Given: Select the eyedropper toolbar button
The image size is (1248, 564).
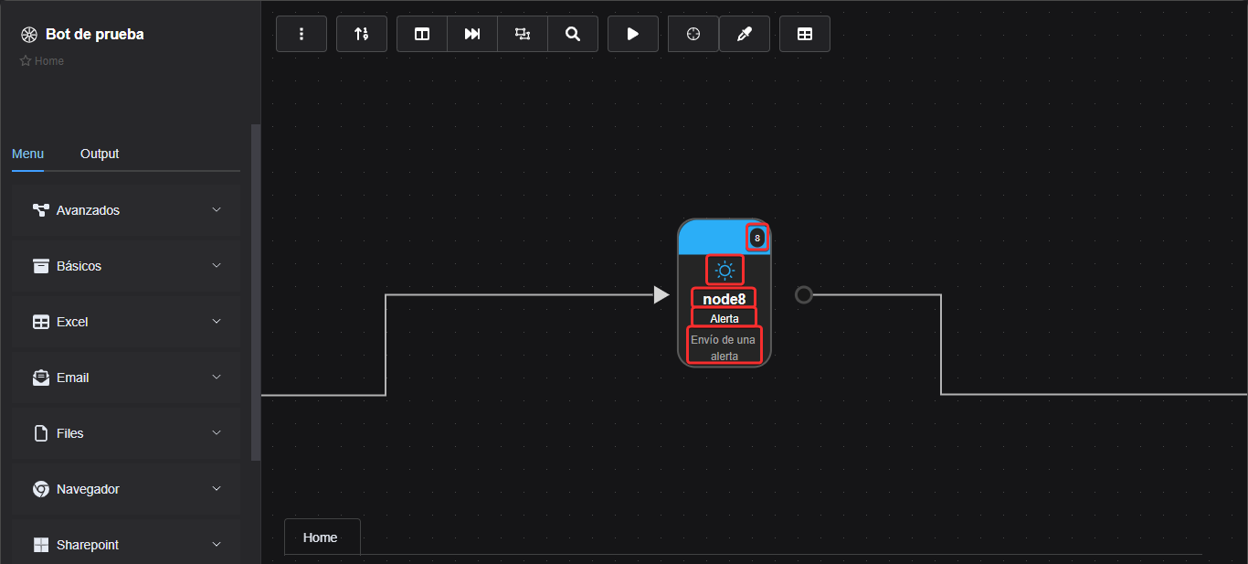Looking at the screenshot, I should 745,34.
